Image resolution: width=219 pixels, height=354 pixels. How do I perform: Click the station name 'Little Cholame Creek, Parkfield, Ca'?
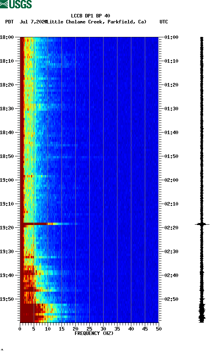(x=97, y=22)
